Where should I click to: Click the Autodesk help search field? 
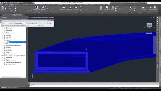[x=118, y=3]
